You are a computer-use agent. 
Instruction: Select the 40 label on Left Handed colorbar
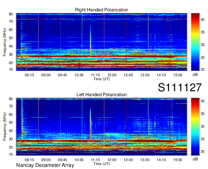click(x=202, y=101)
